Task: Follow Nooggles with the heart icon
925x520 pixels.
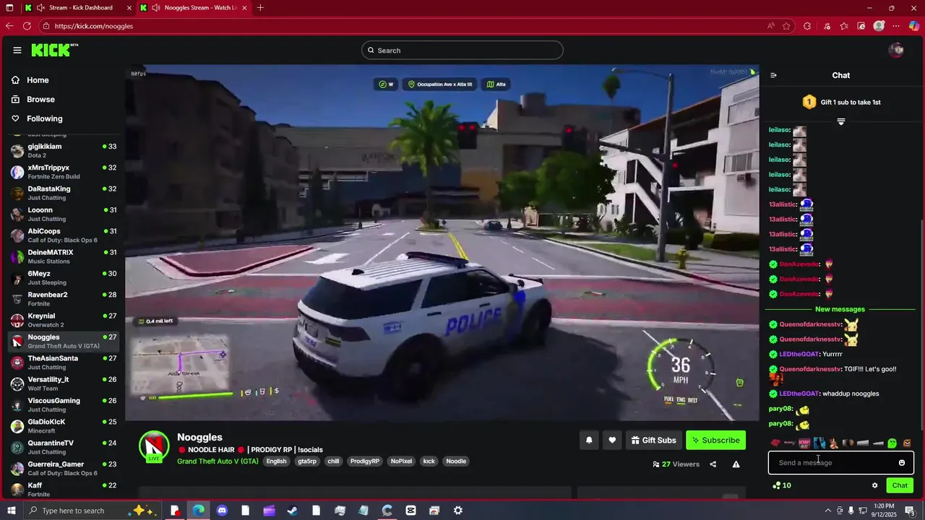Action: (x=612, y=440)
